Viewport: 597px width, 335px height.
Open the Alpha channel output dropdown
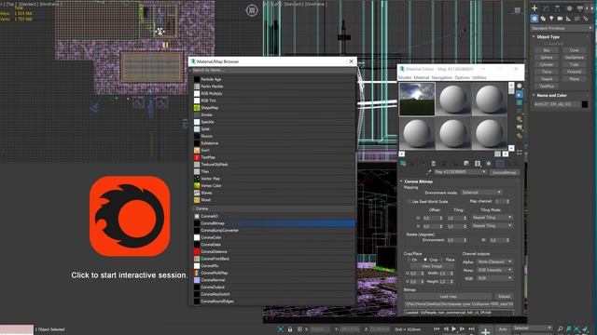pos(495,261)
